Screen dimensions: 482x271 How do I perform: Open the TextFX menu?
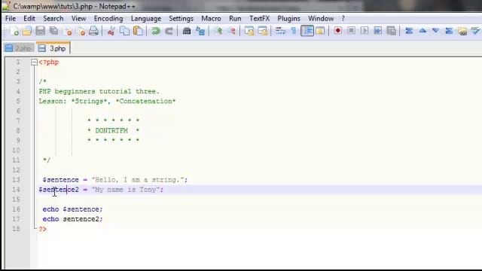tap(259, 19)
